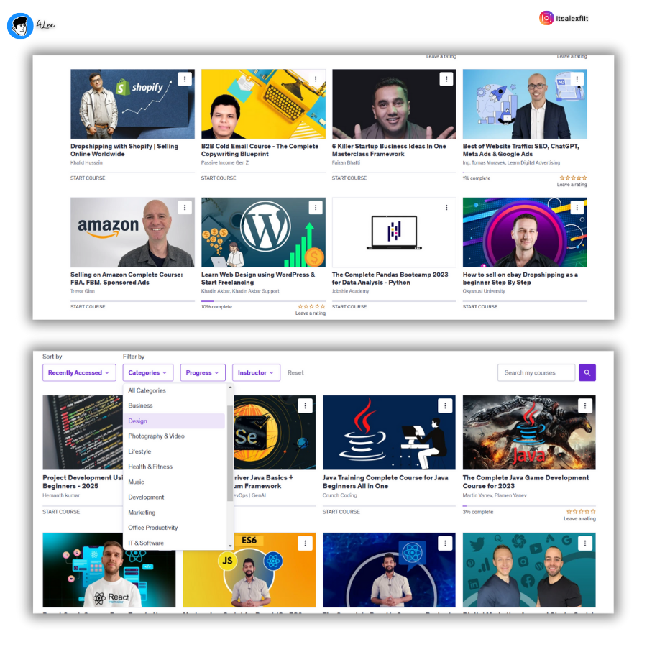Open the Instructor filter dropdown
The width and height of the screenshot is (647, 647).
(256, 372)
